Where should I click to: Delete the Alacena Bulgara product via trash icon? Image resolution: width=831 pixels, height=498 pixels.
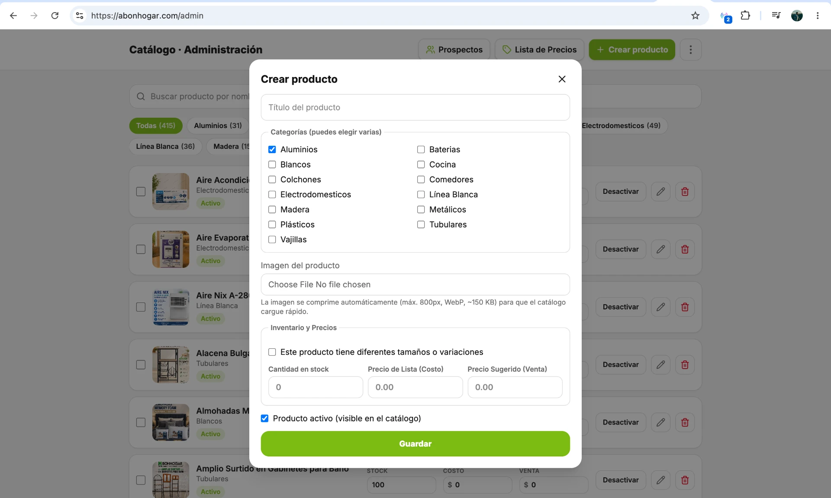[x=685, y=365]
